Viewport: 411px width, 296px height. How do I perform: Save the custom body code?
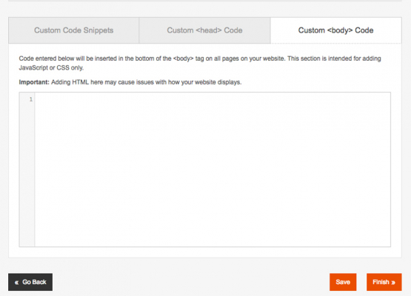point(343,282)
